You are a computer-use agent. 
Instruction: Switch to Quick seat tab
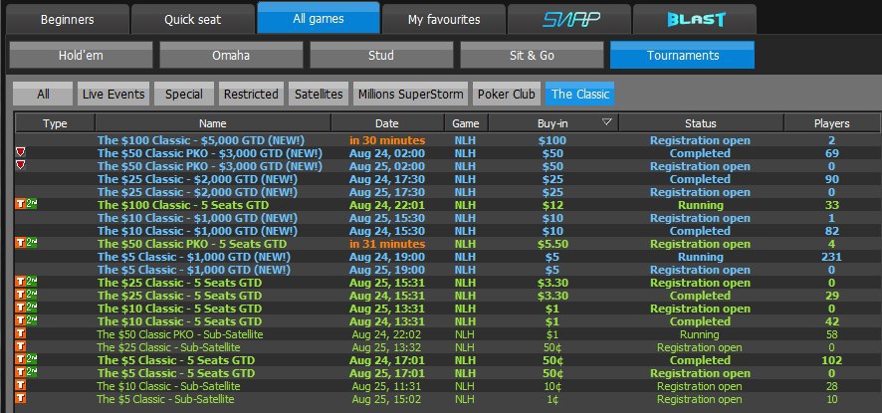pyautogui.click(x=193, y=20)
